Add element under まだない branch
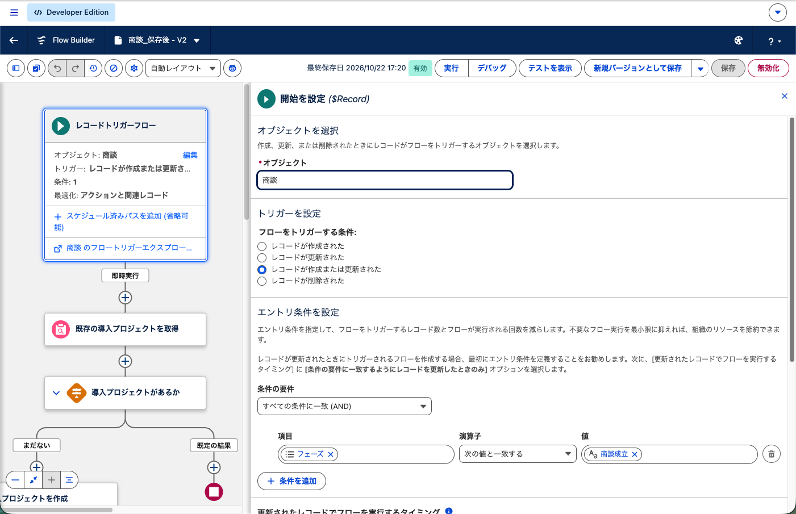Screen dimensions: 796x514 (36, 467)
